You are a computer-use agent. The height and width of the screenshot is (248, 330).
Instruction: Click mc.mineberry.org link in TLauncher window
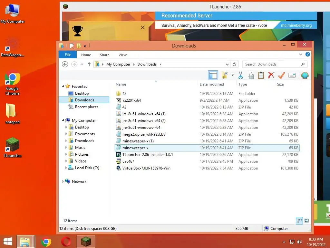coord(296,25)
